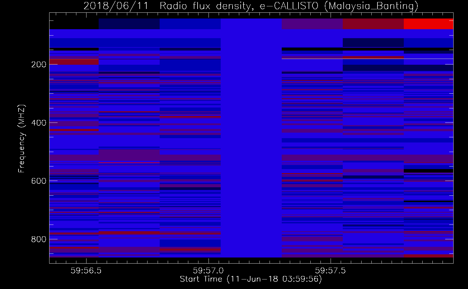Click the 600 frequency tick label
This screenshot has width=468, height=289.
point(39,181)
